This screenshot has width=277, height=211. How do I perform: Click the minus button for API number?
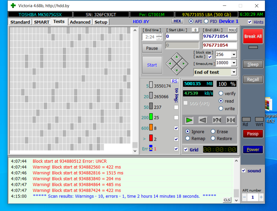pyautogui.click(x=244, y=197)
